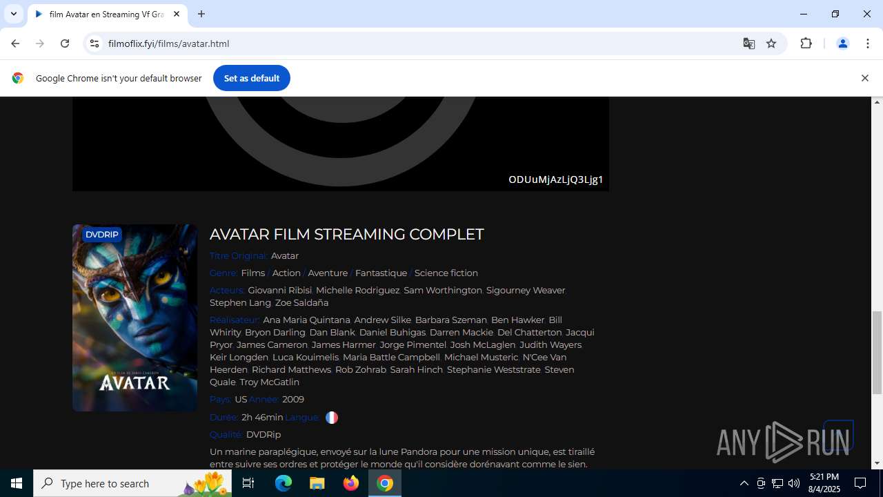Click the US country value
Screen dimensions: 883x497
(x=241, y=399)
